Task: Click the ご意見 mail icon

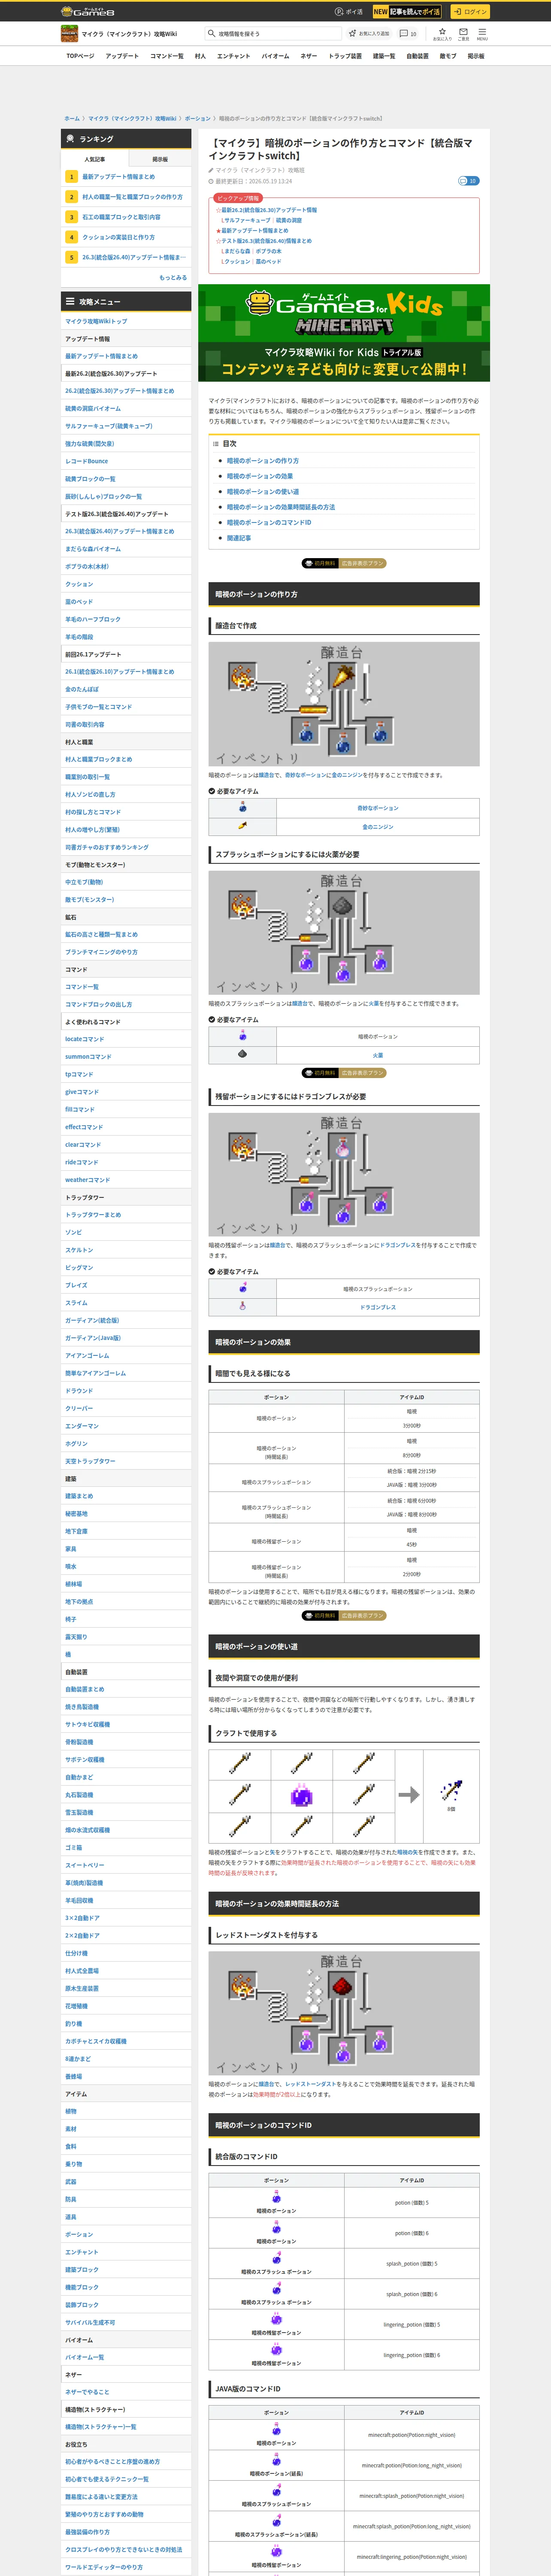Action: pos(463,34)
